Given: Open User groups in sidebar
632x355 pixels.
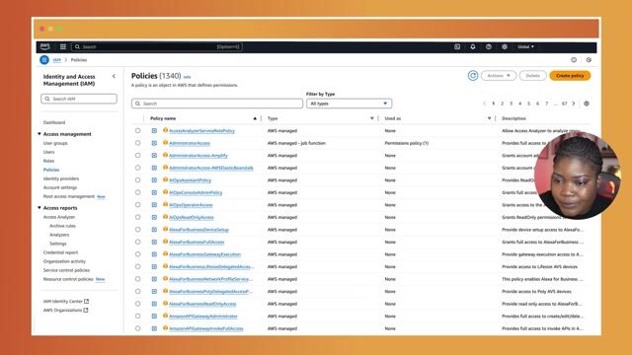Looking at the screenshot, I should [55, 143].
